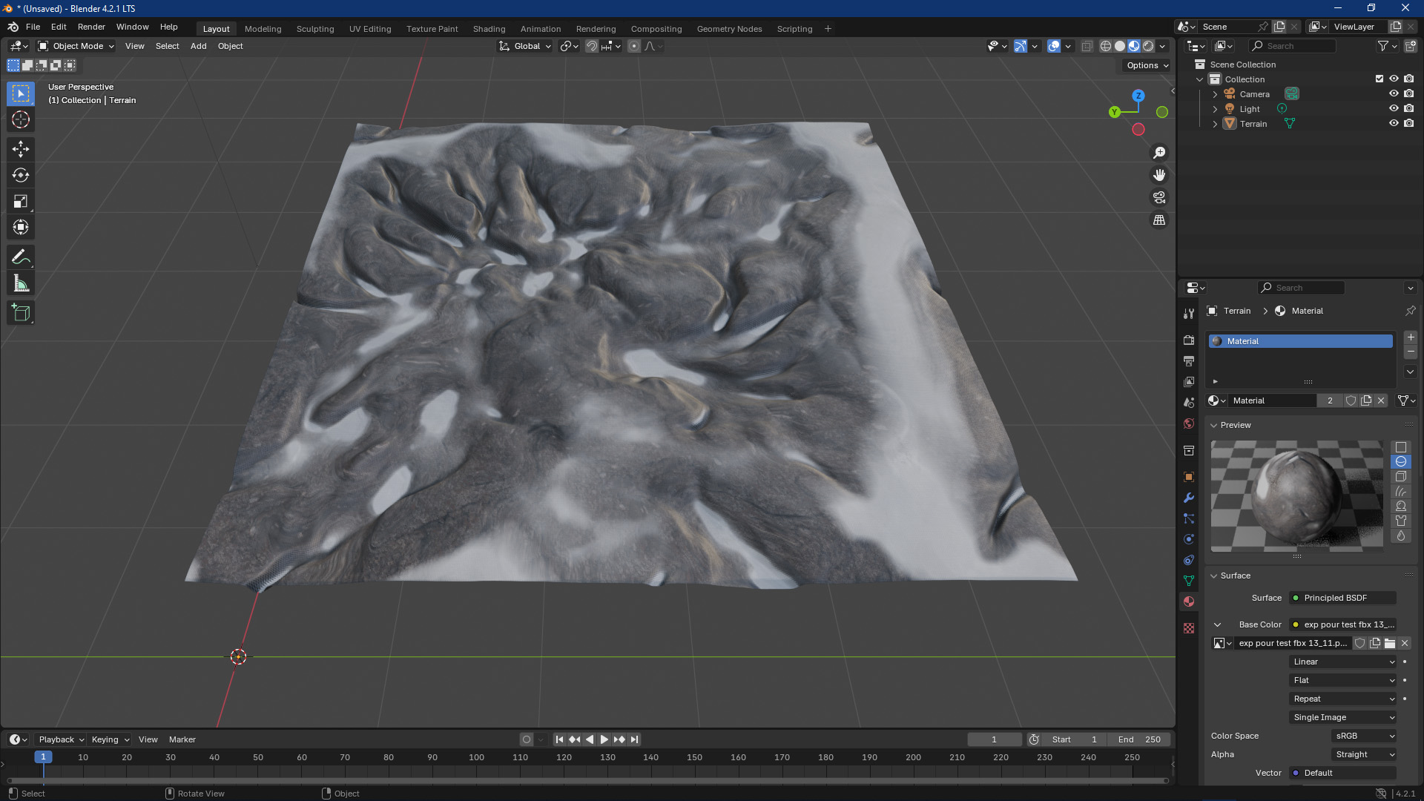Toggle Proportional Editing
Viewport: 1424px width, 801px height.
click(634, 46)
